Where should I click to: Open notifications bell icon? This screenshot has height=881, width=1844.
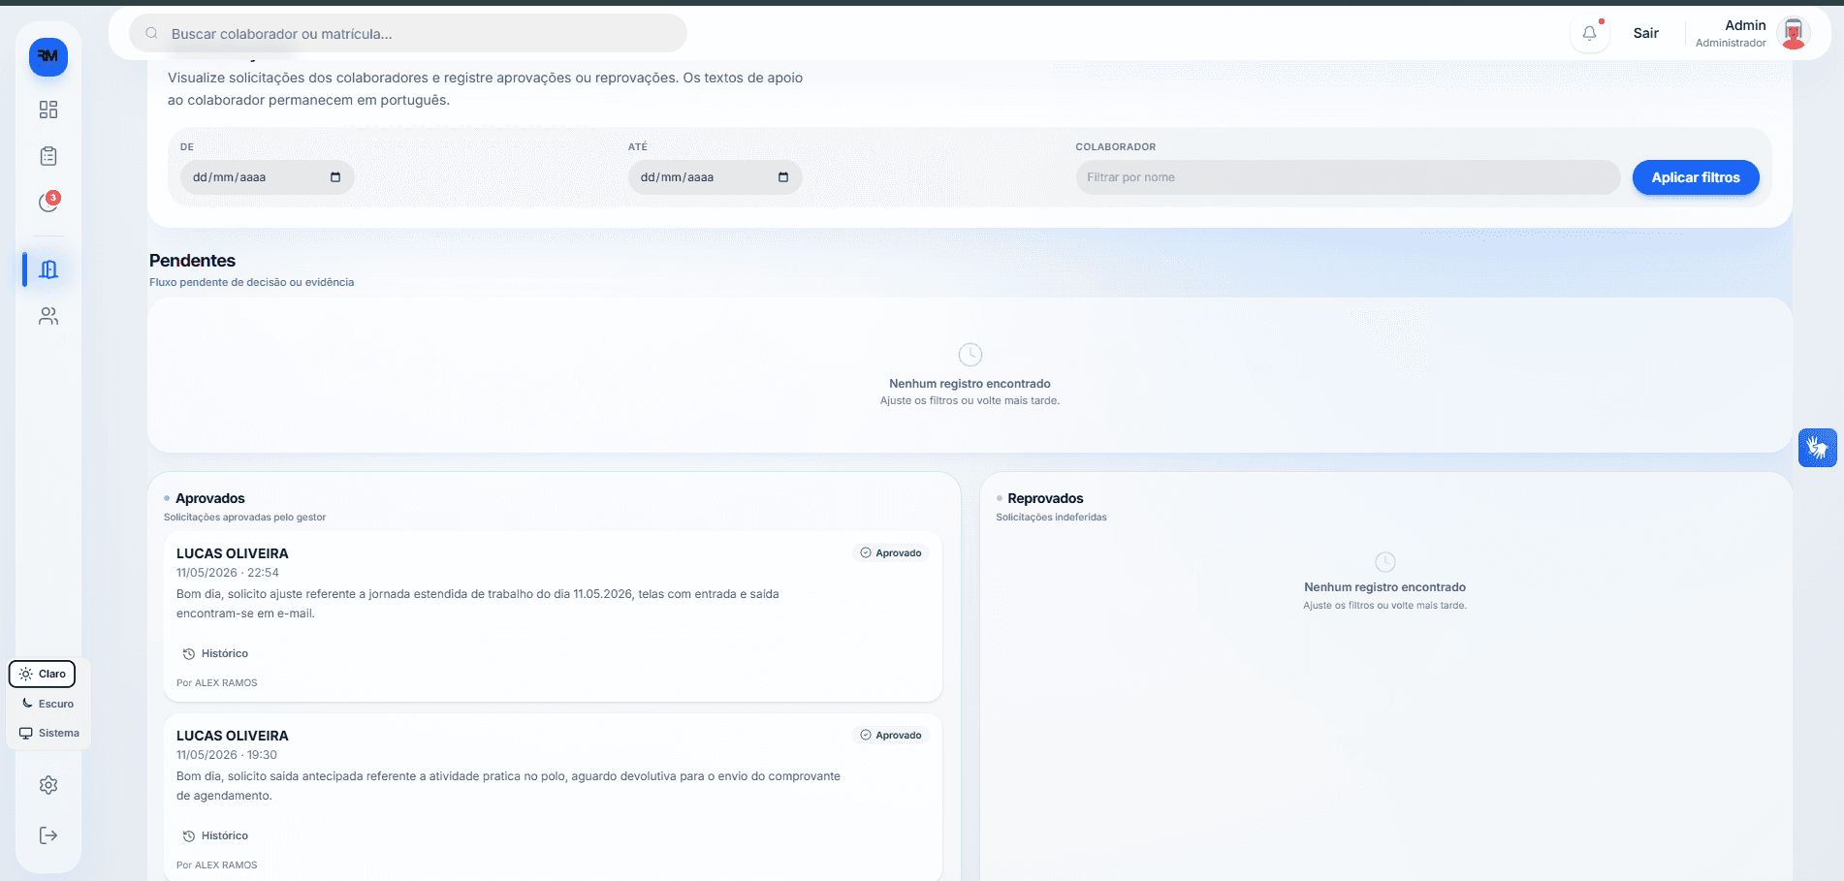coord(1589,33)
